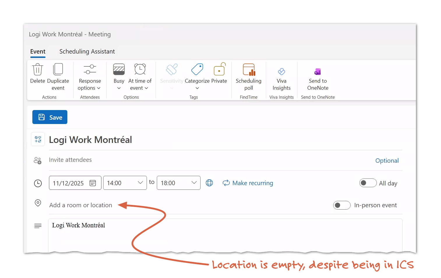
Task: Click the Duplicate event icon
Action: click(58, 70)
